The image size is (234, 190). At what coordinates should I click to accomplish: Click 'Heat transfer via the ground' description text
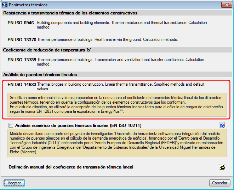click(108, 40)
